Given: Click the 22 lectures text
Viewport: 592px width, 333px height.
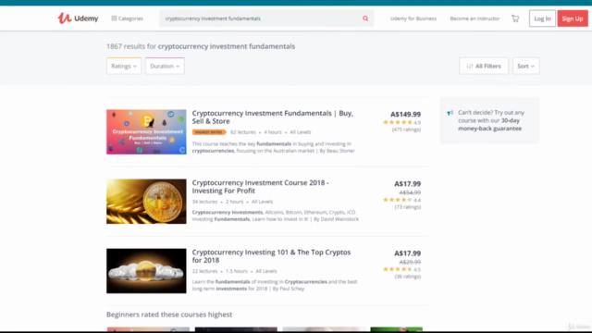Looking at the screenshot, I should (x=204, y=271).
